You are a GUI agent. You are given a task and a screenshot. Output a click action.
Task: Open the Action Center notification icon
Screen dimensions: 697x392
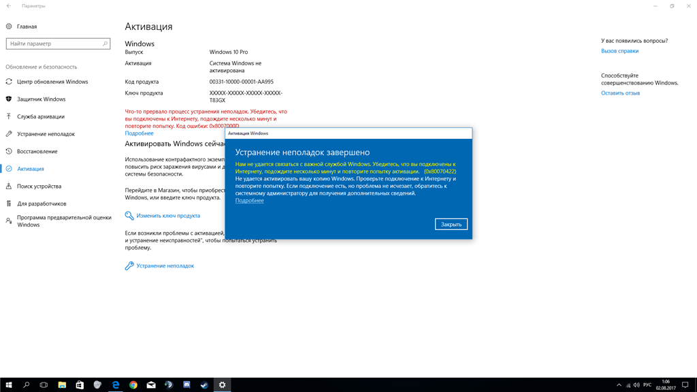pos(685,385)
